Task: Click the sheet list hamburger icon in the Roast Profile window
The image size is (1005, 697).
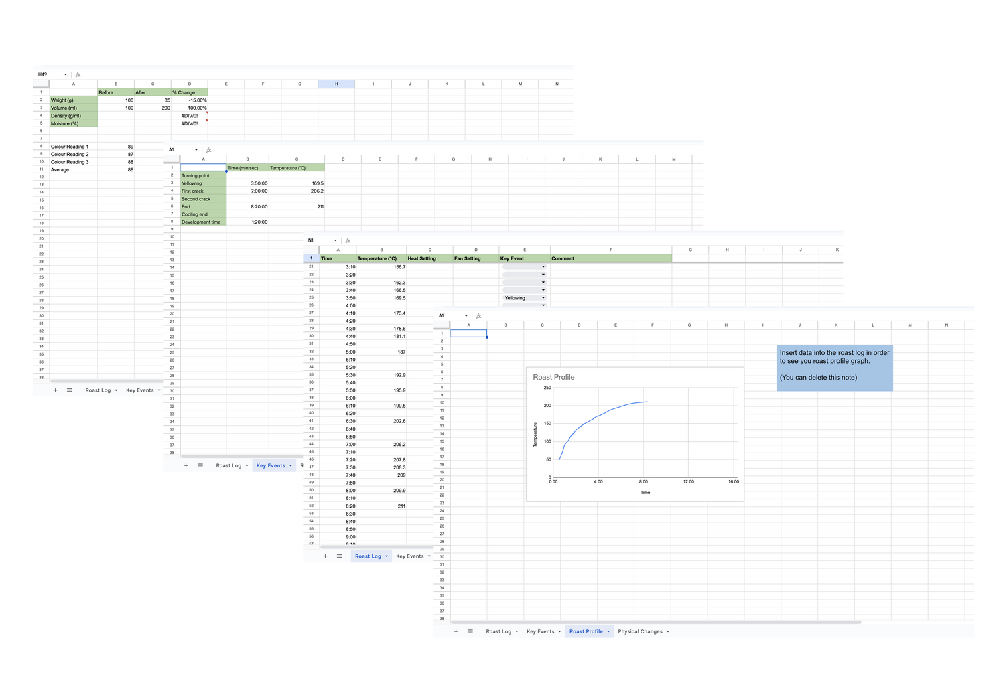Action: (x=470, y=631)
